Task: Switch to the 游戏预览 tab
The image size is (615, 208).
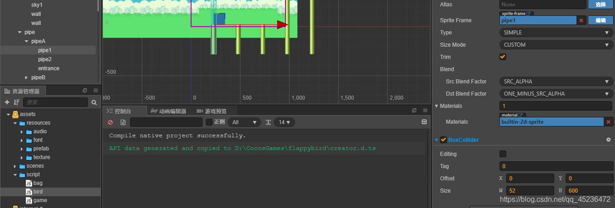Action: [x=212, y=111]
